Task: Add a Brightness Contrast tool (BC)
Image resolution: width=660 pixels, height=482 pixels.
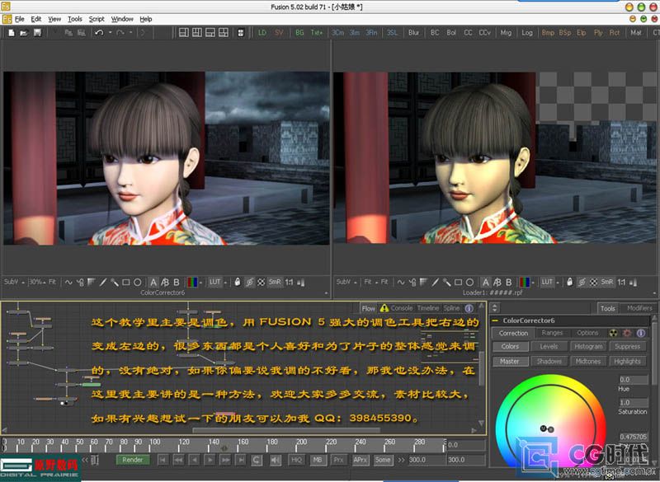Action: coord(435,33)
